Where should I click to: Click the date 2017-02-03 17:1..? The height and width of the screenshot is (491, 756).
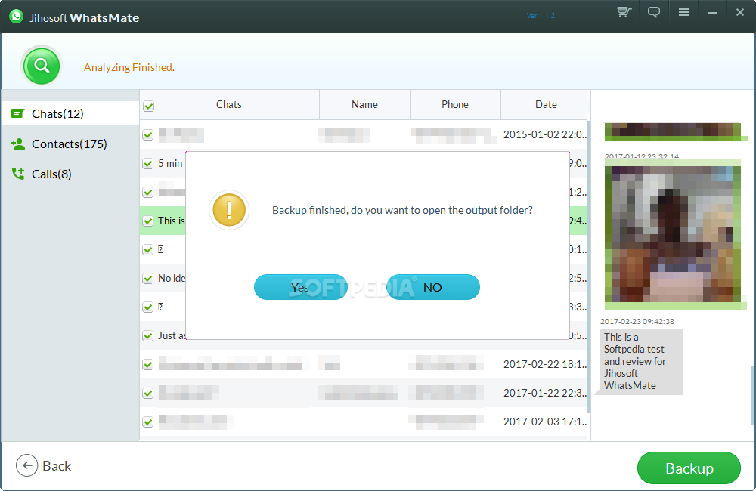click(x=545, y=422)
